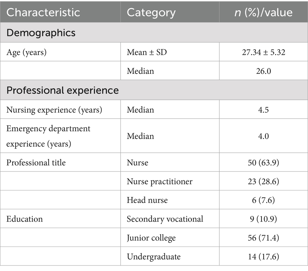The height and width of the screenshot is (271, 308).
Task: Click the Emergency department experience cell
Action: pos(48,136)
